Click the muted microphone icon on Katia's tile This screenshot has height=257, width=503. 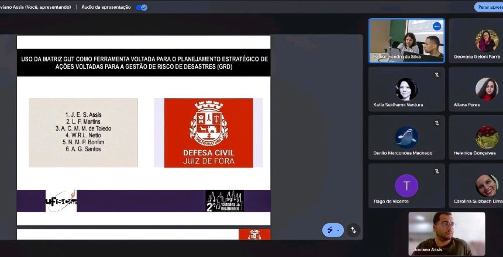coord(437,75)
